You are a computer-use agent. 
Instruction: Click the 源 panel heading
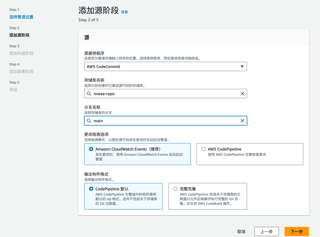(87, 37)
